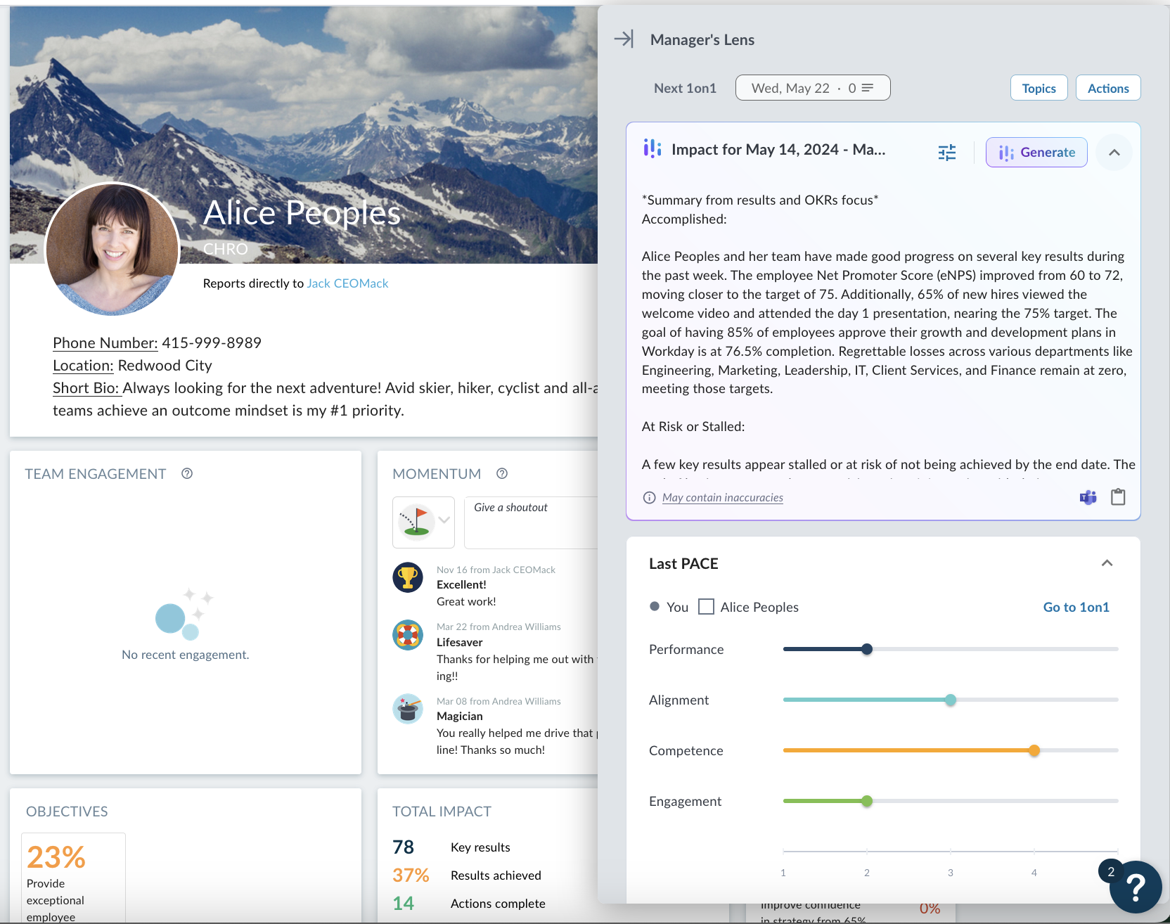This screenshot has width=1170, height=924.
Task: Click the Nov 16 from Jack CEOMack entry
Action: [x=496, y=570]
